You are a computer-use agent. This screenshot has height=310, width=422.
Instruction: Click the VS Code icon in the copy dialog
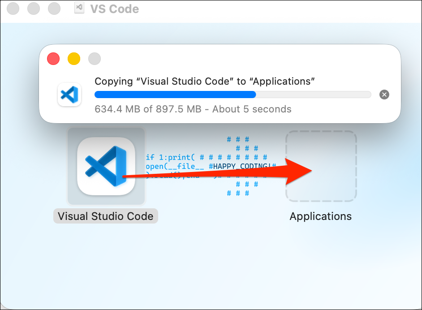[x=69, y=95]
